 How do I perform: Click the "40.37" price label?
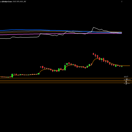pyautogui.click(x=126, y=77)
